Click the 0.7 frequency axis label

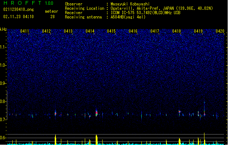point(3,120)
